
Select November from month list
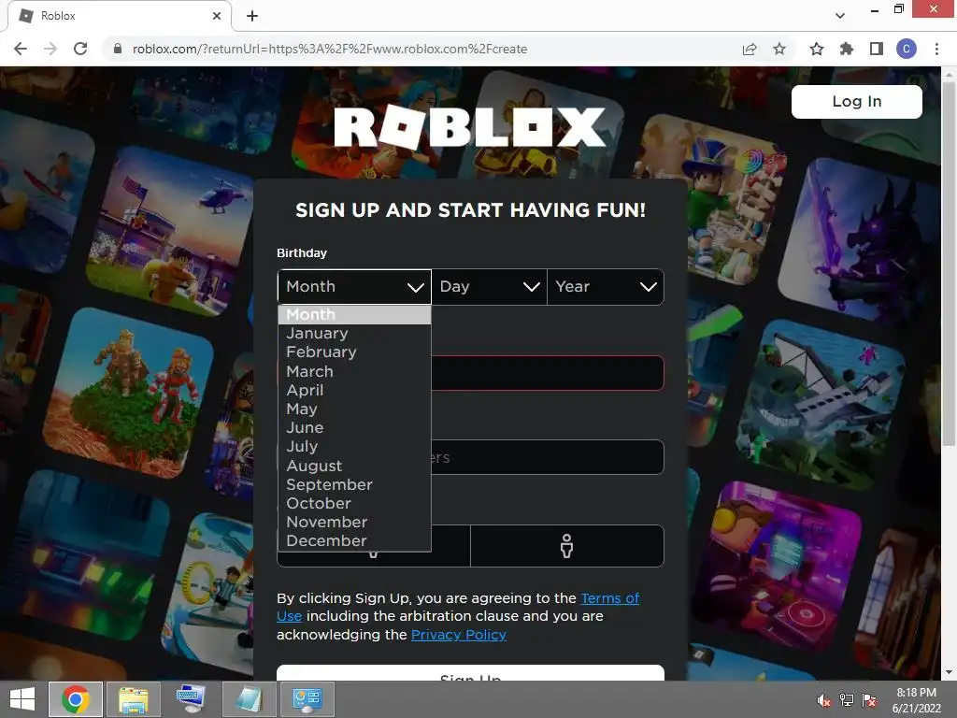[x=354, y=523]
